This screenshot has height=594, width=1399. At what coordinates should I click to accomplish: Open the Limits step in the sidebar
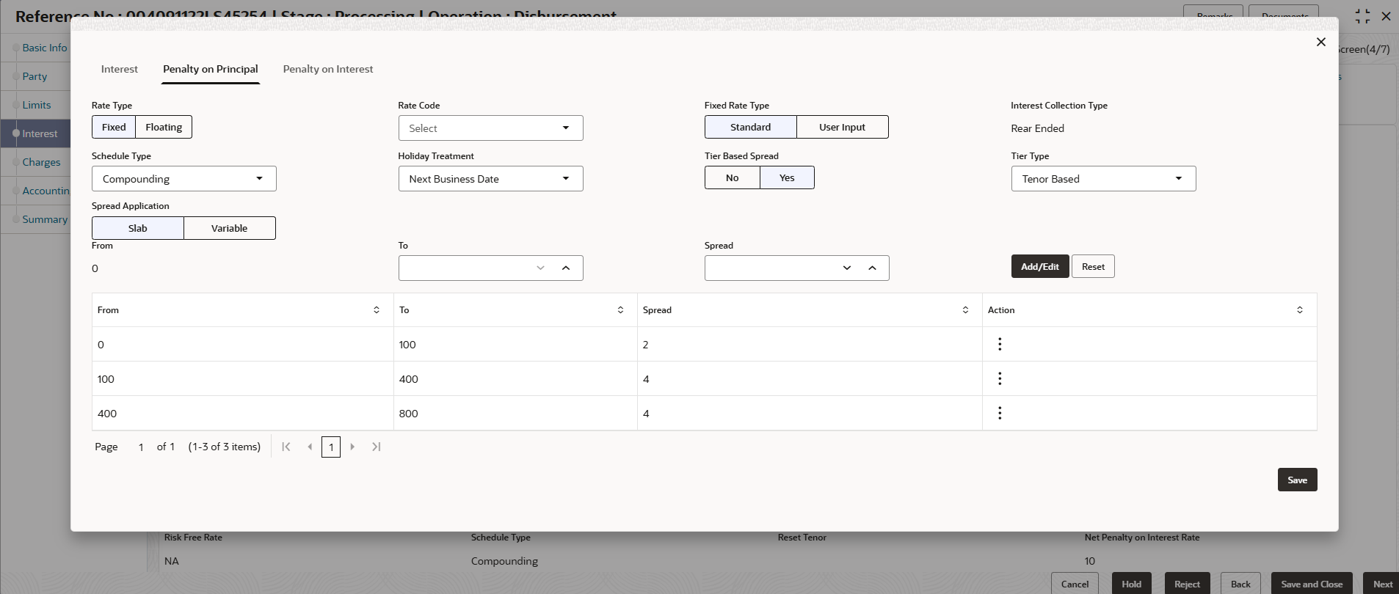coord(37,105)
